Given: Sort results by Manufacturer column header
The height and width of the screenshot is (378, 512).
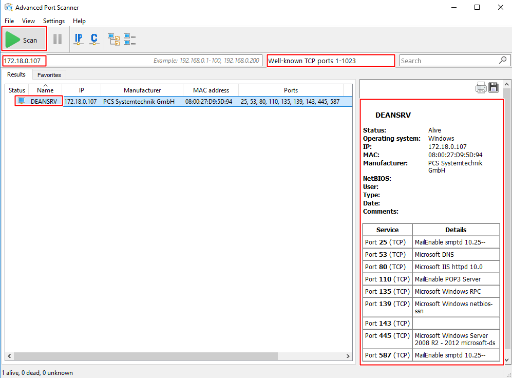Looking at the screenshot, I should click(142, 90).
